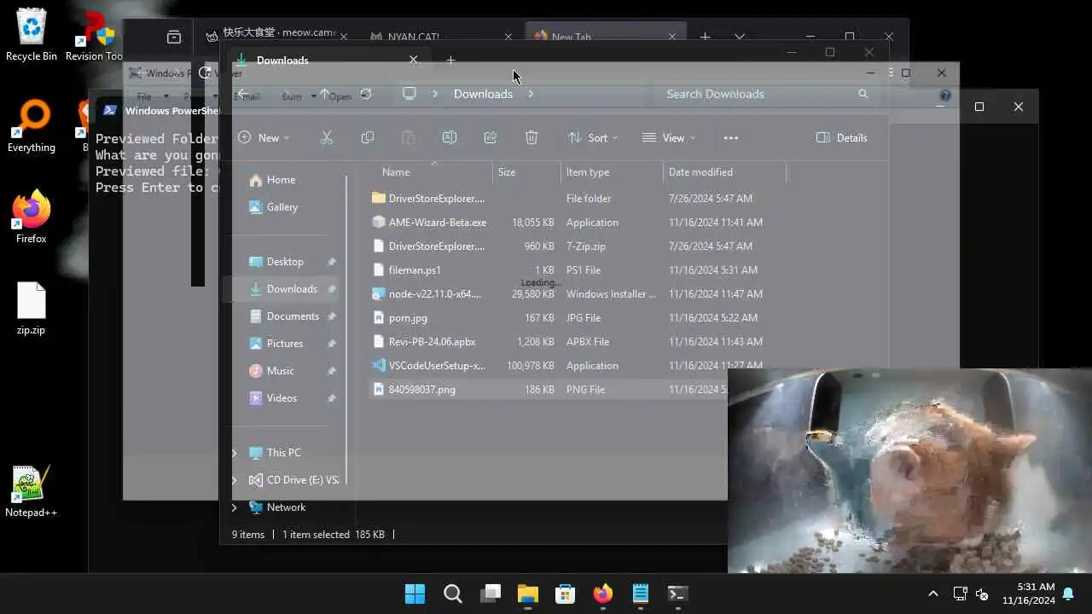Click the monitor icon in address bar

[409, 94]
